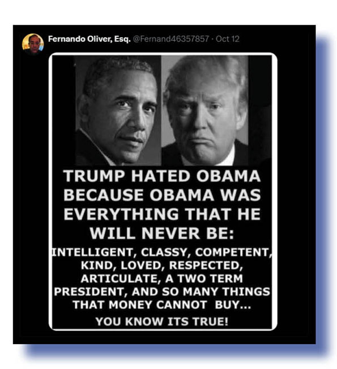Click the INTELLIGENT, CLASSY, COMPETENT line

tap(161, 252)
